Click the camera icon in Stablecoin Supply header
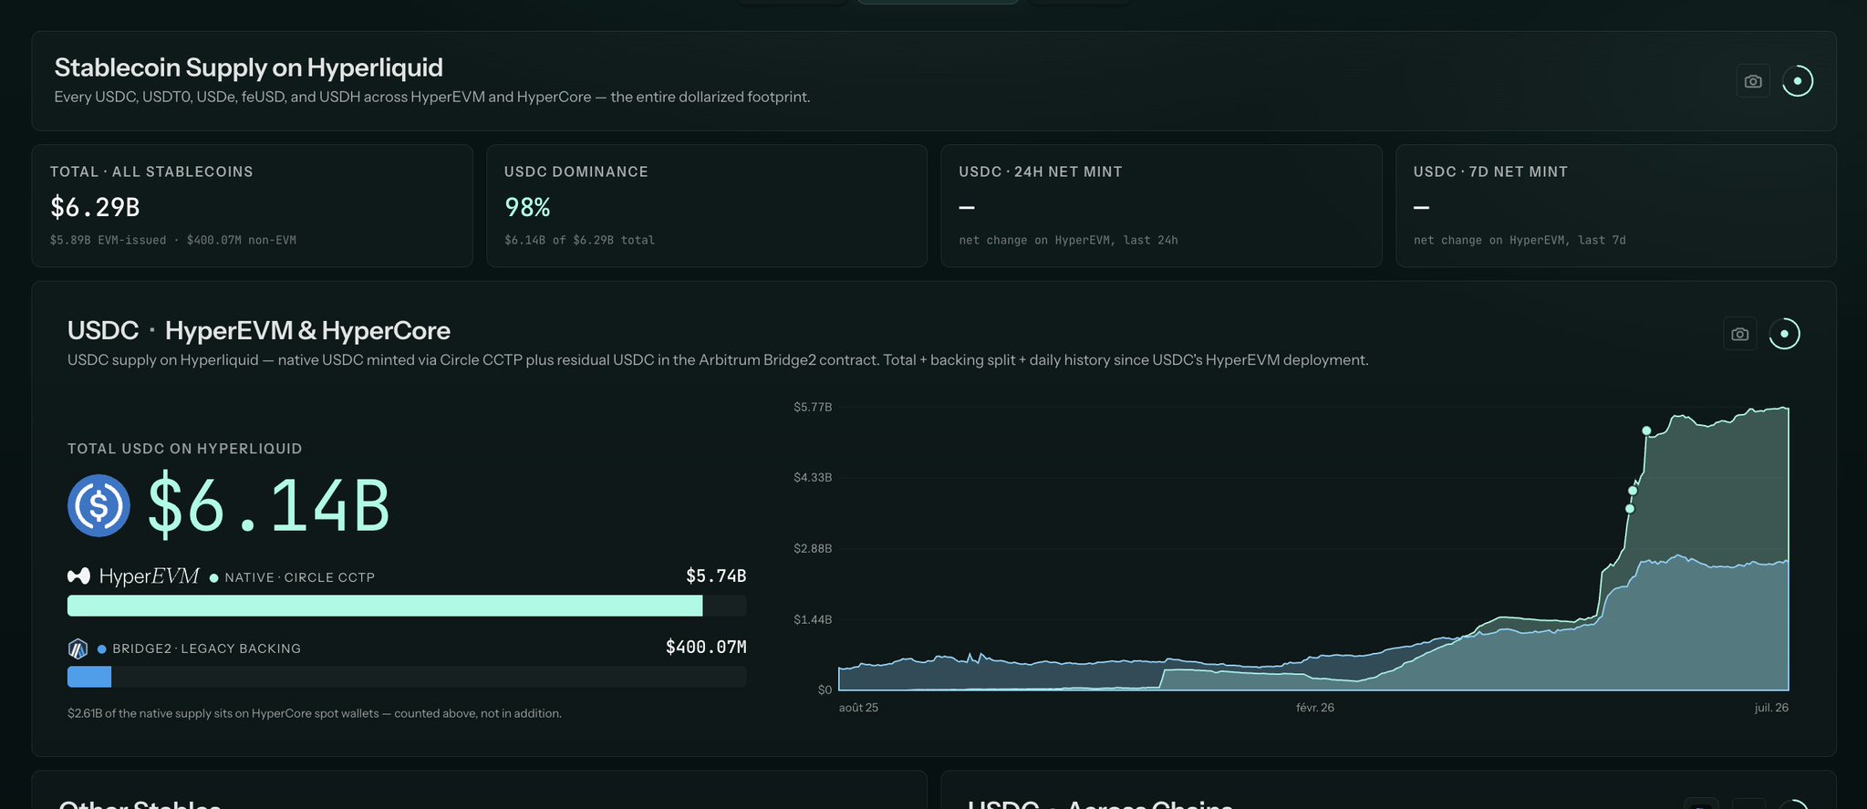The height and width of the screenshot is (809, 1867). pos(1753,81)
